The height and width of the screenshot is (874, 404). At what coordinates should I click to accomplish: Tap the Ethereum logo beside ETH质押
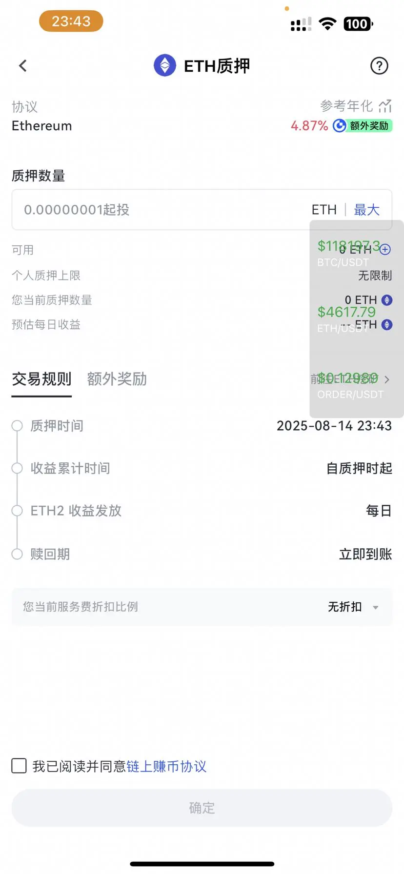point(165,65)
